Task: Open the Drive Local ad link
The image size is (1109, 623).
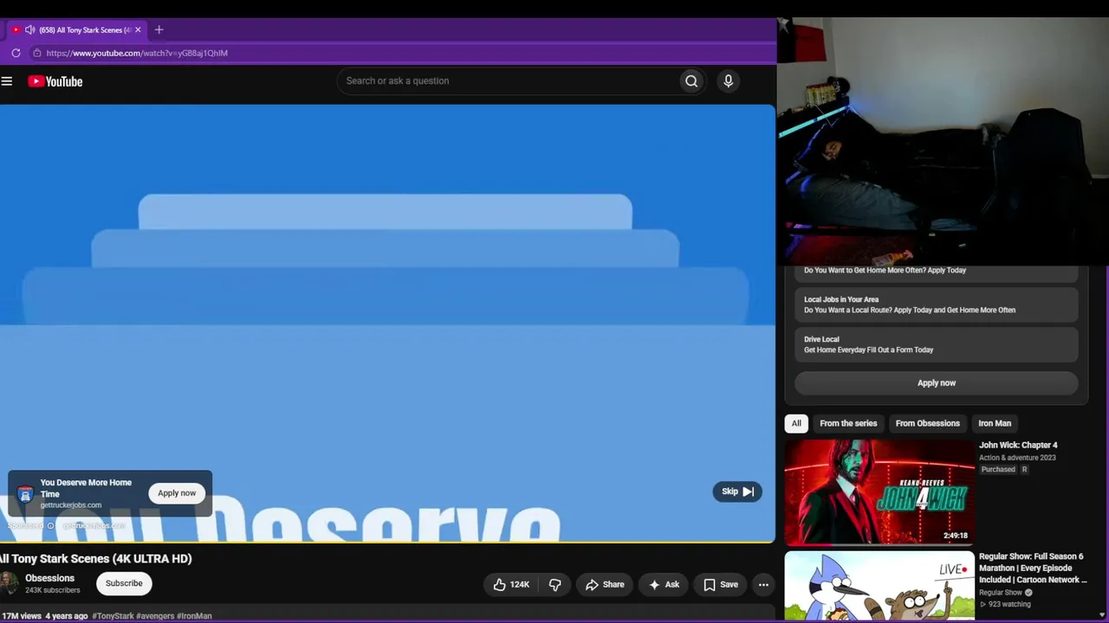Action: click(x=937, y=344)
